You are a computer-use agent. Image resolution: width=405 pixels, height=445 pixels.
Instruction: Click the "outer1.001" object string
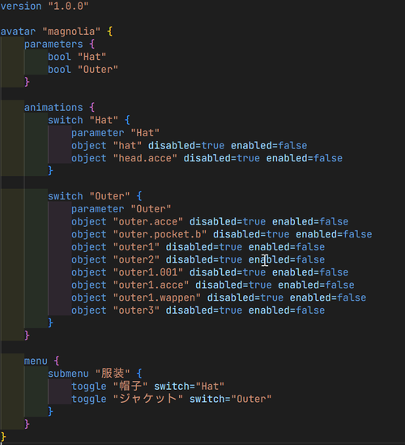tap(147, 272)
